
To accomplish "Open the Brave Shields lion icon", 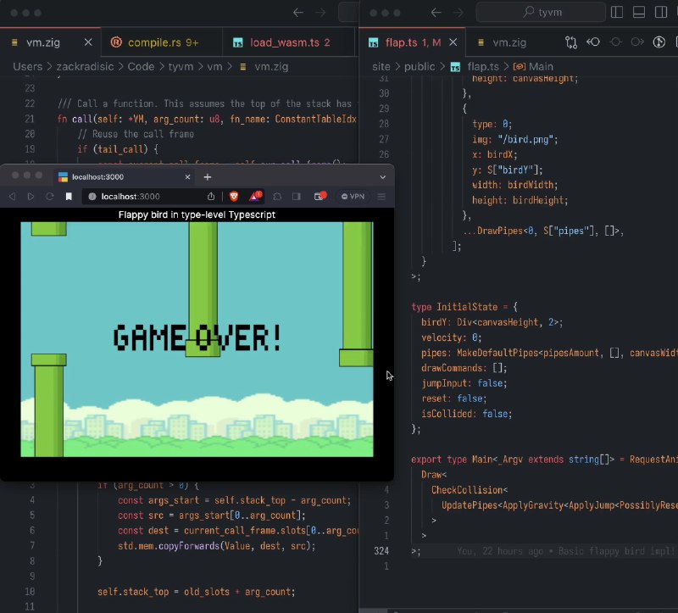I will click(234, 197).
